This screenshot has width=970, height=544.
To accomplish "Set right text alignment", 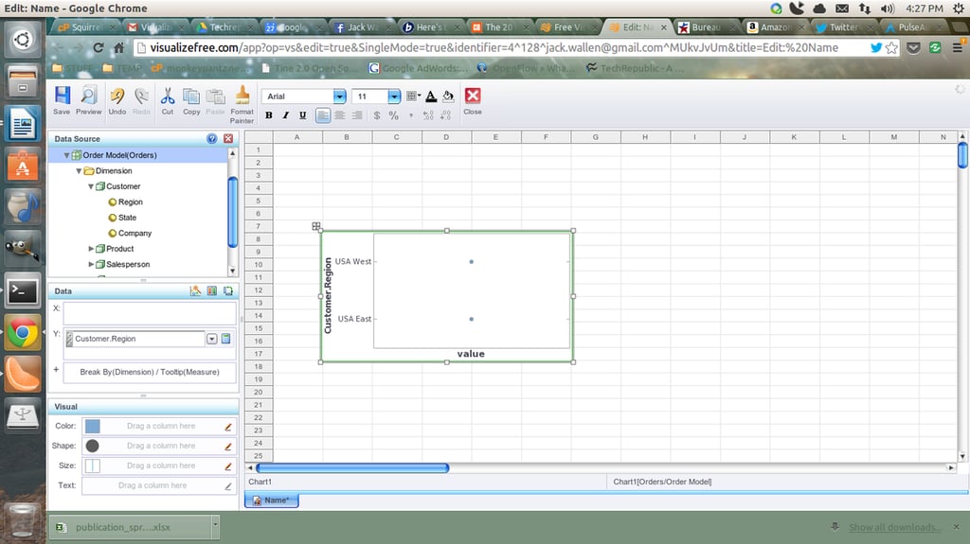I will [x=357, y=115].
